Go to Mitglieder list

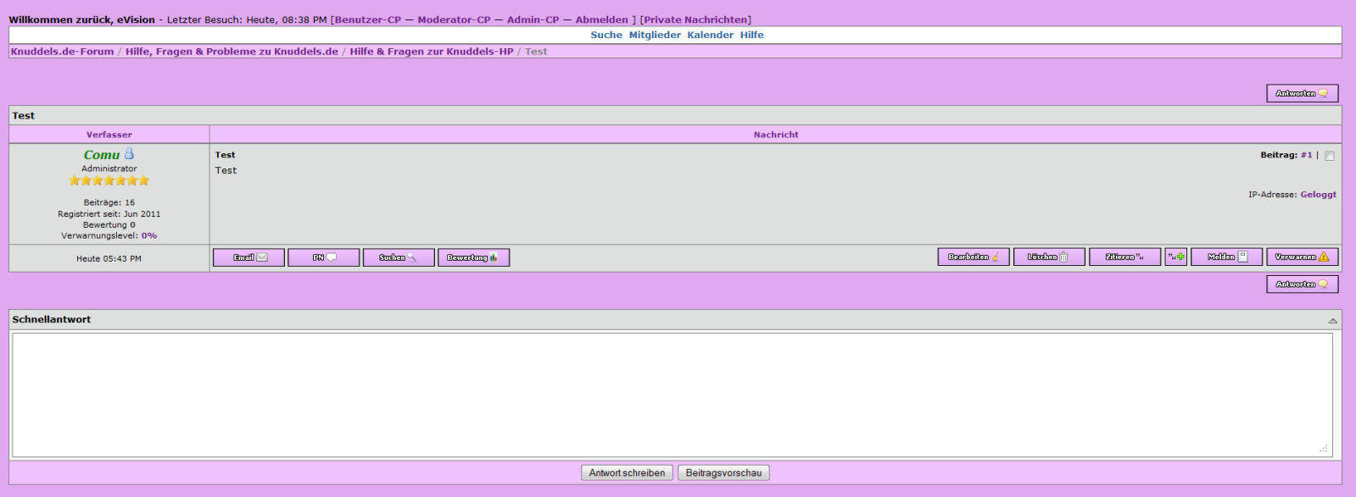coord(655,35)
